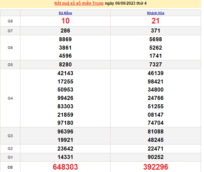Click the Đà Nẵng column header link
The height and width of the screenshot is (172, 204).
pos(65,13)
